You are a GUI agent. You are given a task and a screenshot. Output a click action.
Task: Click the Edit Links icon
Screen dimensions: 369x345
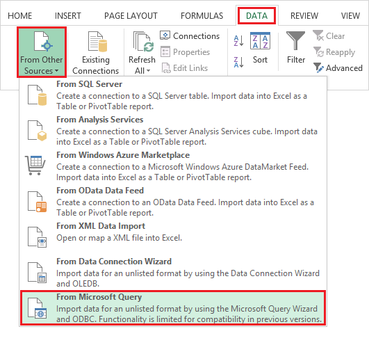[166, 68]
